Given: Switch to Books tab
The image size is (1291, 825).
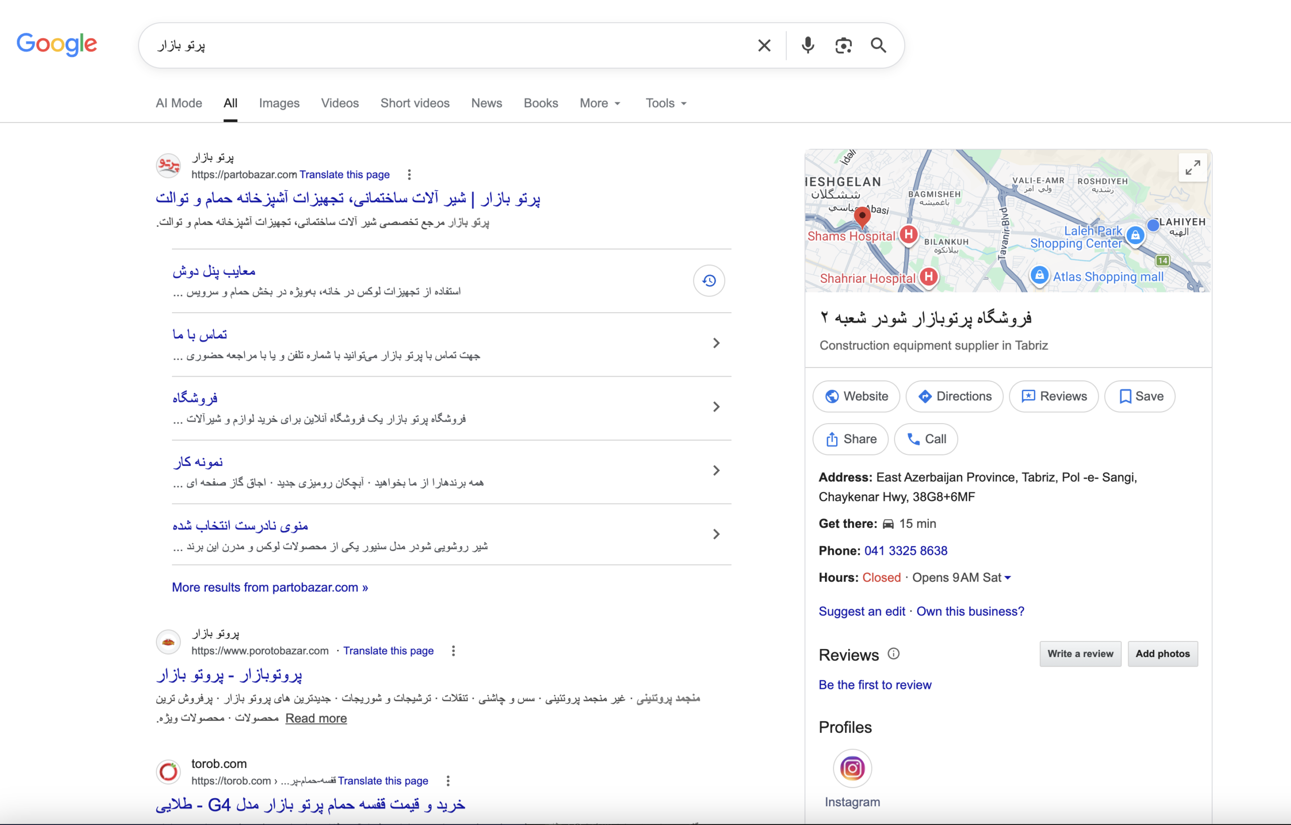Looking at the screenshot, I should coord(541,103).
